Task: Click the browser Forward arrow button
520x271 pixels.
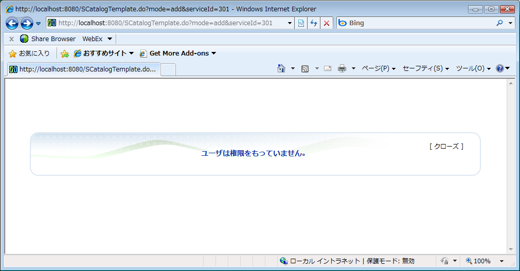Action: (27, 23)
